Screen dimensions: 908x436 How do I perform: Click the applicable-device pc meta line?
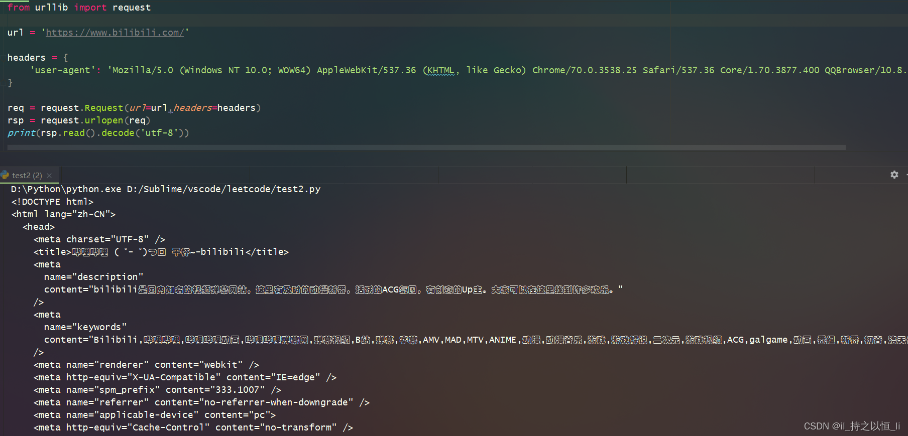point(155,415)
